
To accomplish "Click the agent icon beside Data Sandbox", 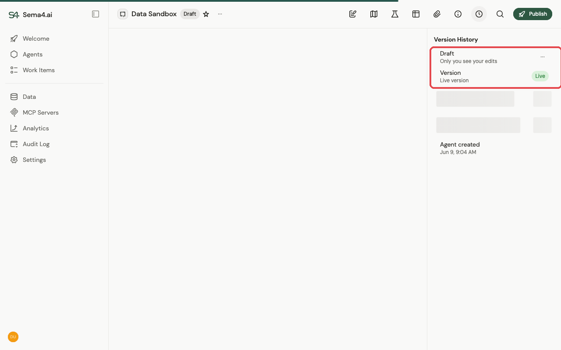I will (123, 14).
